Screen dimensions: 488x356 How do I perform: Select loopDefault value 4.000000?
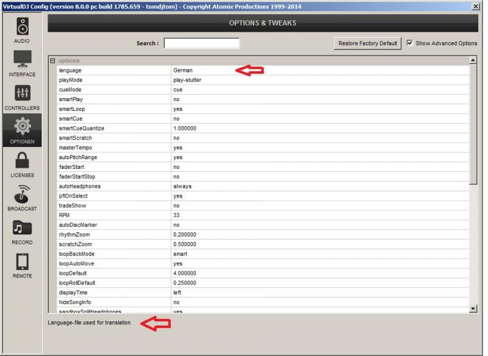pyautogui.click(x=185, y=273)
